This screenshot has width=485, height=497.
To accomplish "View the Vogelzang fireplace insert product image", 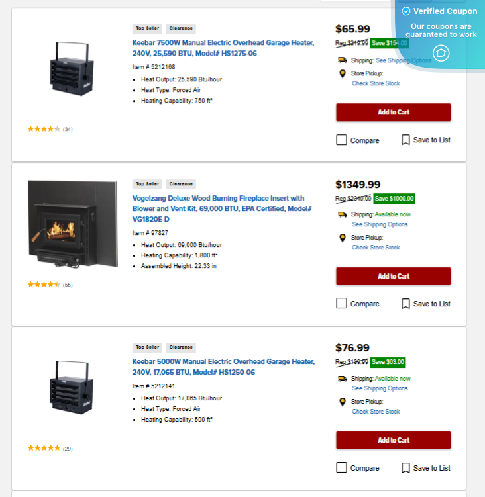I will coord(72,223).
